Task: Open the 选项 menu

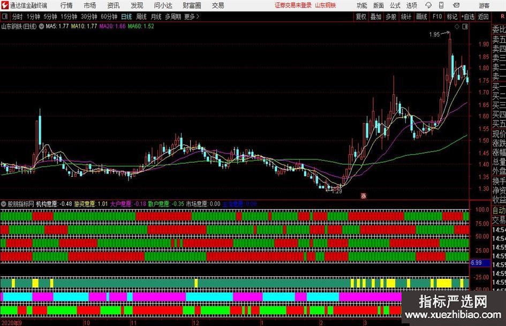Action: 411,5
